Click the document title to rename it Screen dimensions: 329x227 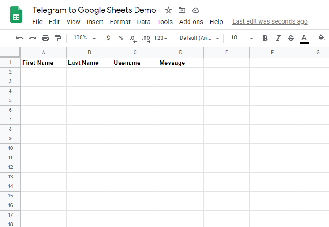94,10
